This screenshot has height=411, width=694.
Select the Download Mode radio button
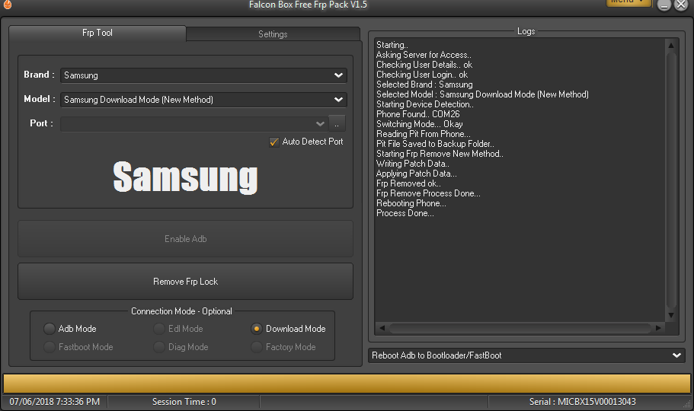(256, 329)
